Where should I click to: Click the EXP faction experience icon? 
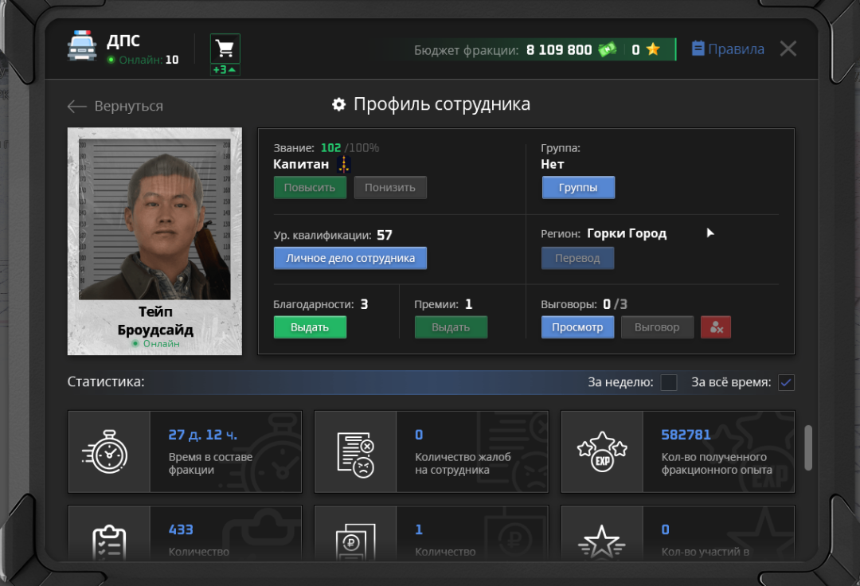tap(602, 451)
